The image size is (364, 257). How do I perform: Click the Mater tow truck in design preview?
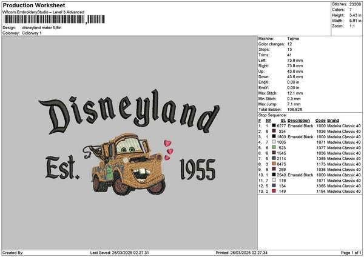[x=126, y=164]
